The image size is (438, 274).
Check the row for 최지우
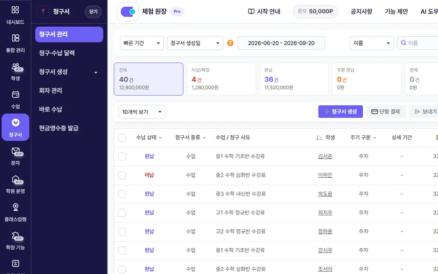[x=122, y=213]
